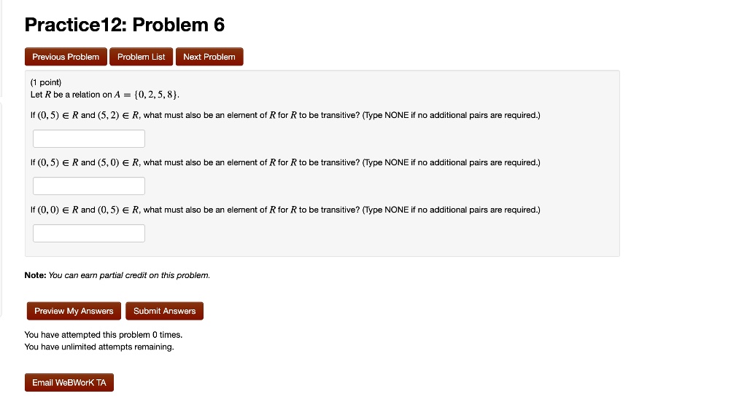
Task: Click the Let R be a relation text
Action: pos(71,95)
